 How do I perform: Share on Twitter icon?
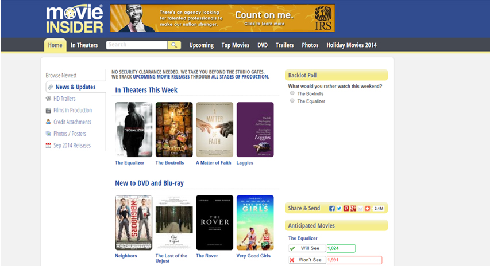(339, 208)
